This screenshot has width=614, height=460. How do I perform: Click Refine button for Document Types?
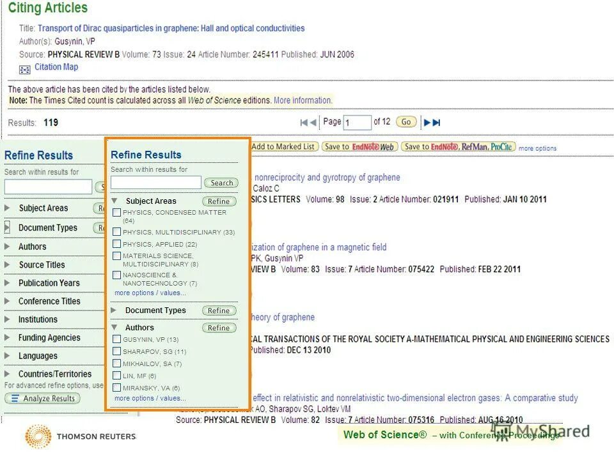click(219, 310)
